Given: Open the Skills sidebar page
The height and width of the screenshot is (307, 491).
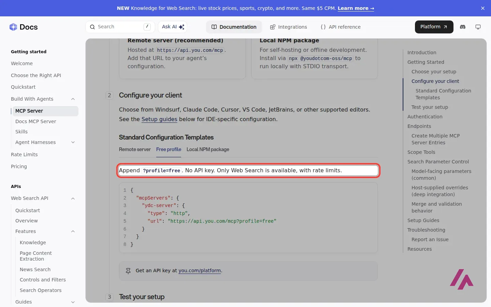Looking at the screenshot, I should (x=21, y=132).
